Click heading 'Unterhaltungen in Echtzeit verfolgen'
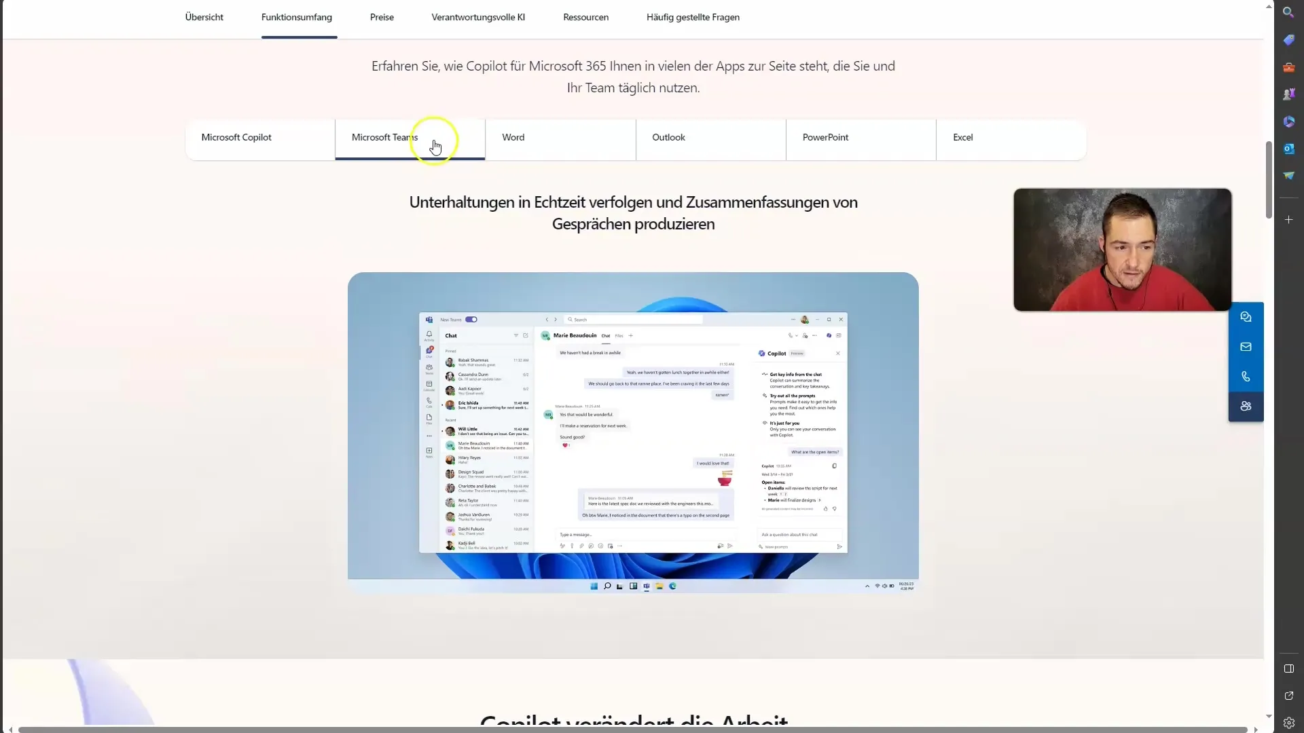 (633, 213)
